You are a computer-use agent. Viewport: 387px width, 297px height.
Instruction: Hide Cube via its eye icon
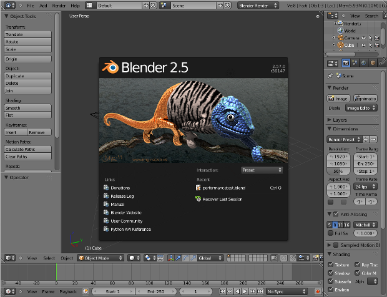point(363,45)
